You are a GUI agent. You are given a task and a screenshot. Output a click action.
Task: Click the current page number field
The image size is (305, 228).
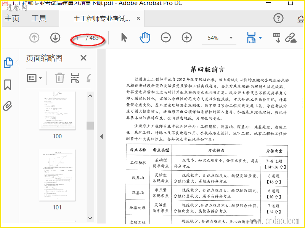77,38
